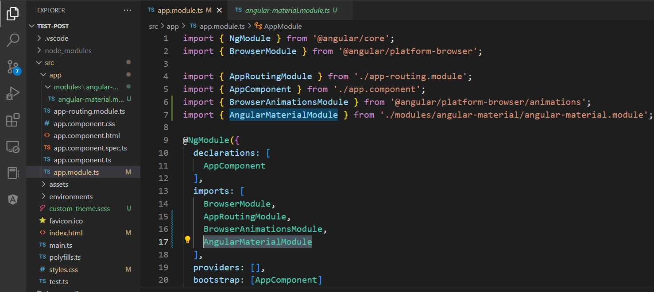Click './app-routing.module' import path
654x292 pixels.
click(x=410, y=77)
